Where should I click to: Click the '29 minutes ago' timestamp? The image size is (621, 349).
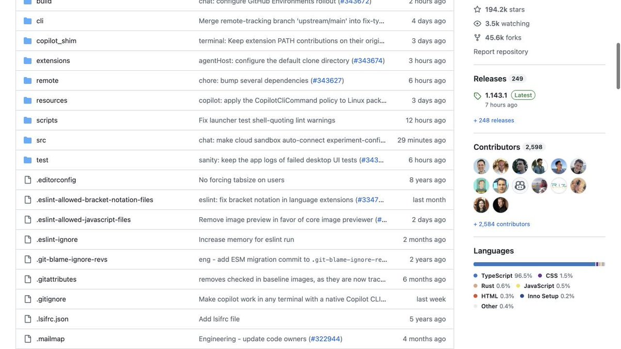422,140
